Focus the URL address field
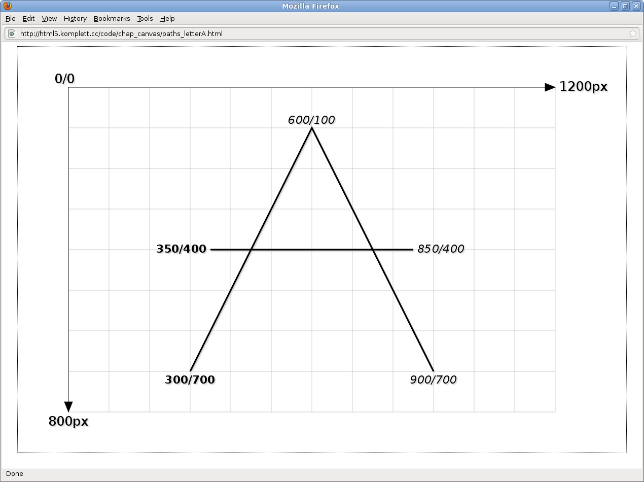Image resolution: width=644 pixels, height=482 pixels. (304, 33)
